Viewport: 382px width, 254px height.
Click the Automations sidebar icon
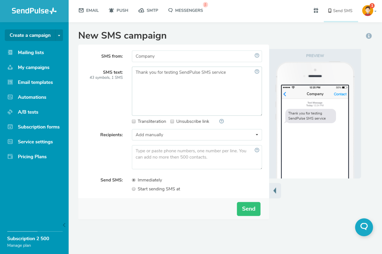click(x=10, y=97)
